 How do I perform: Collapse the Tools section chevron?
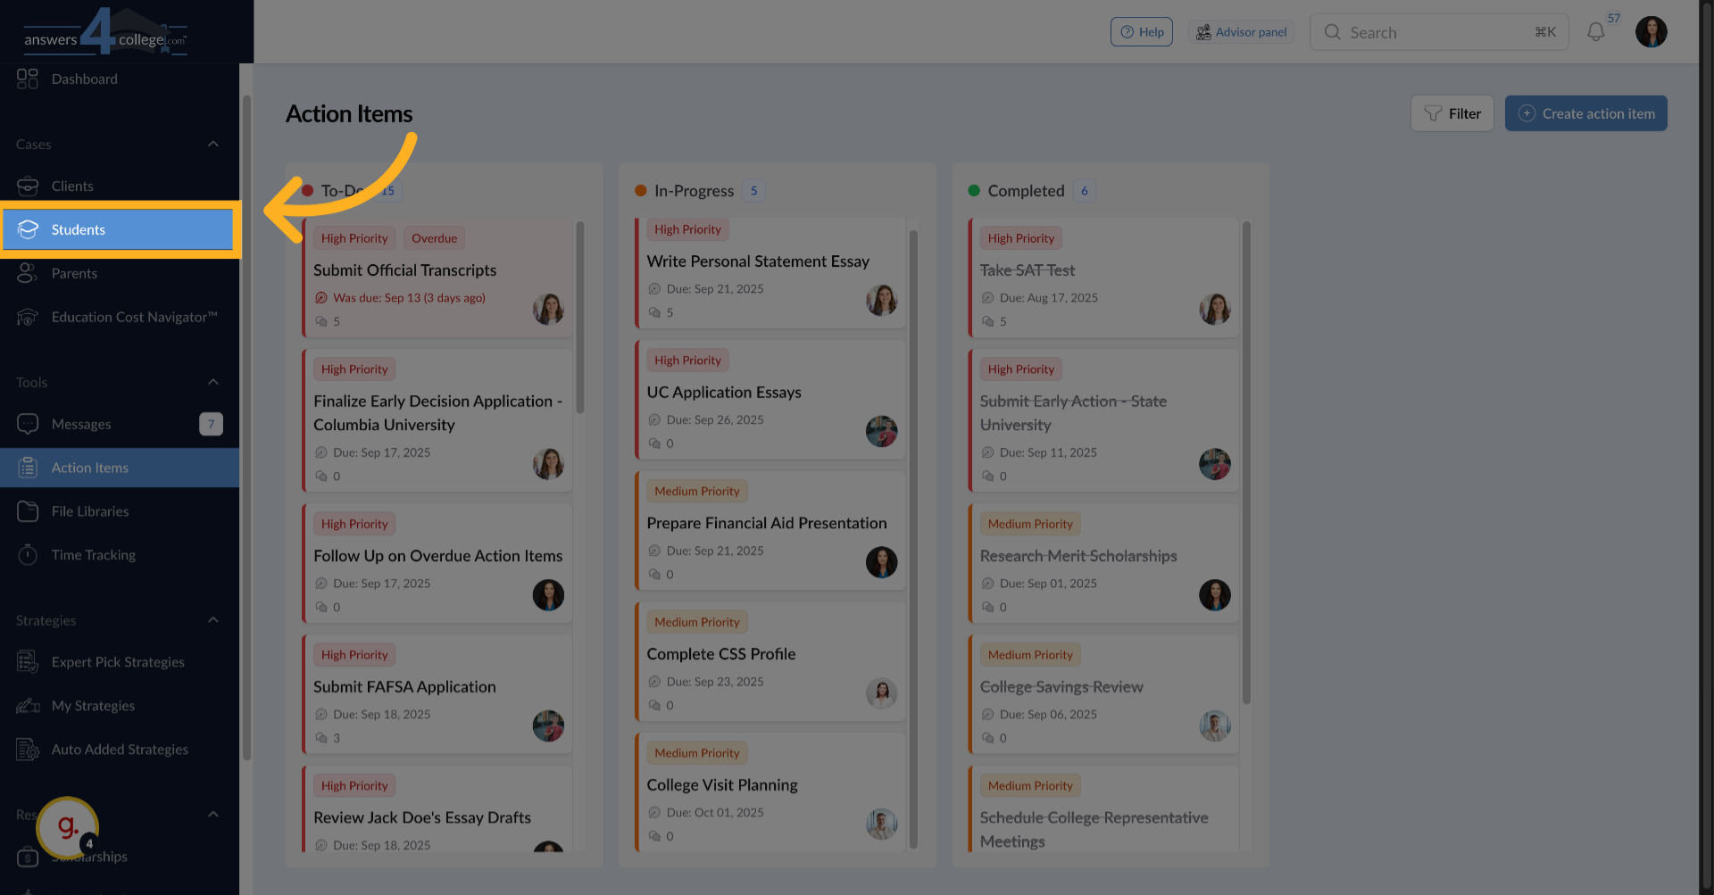tap(213, 382)
